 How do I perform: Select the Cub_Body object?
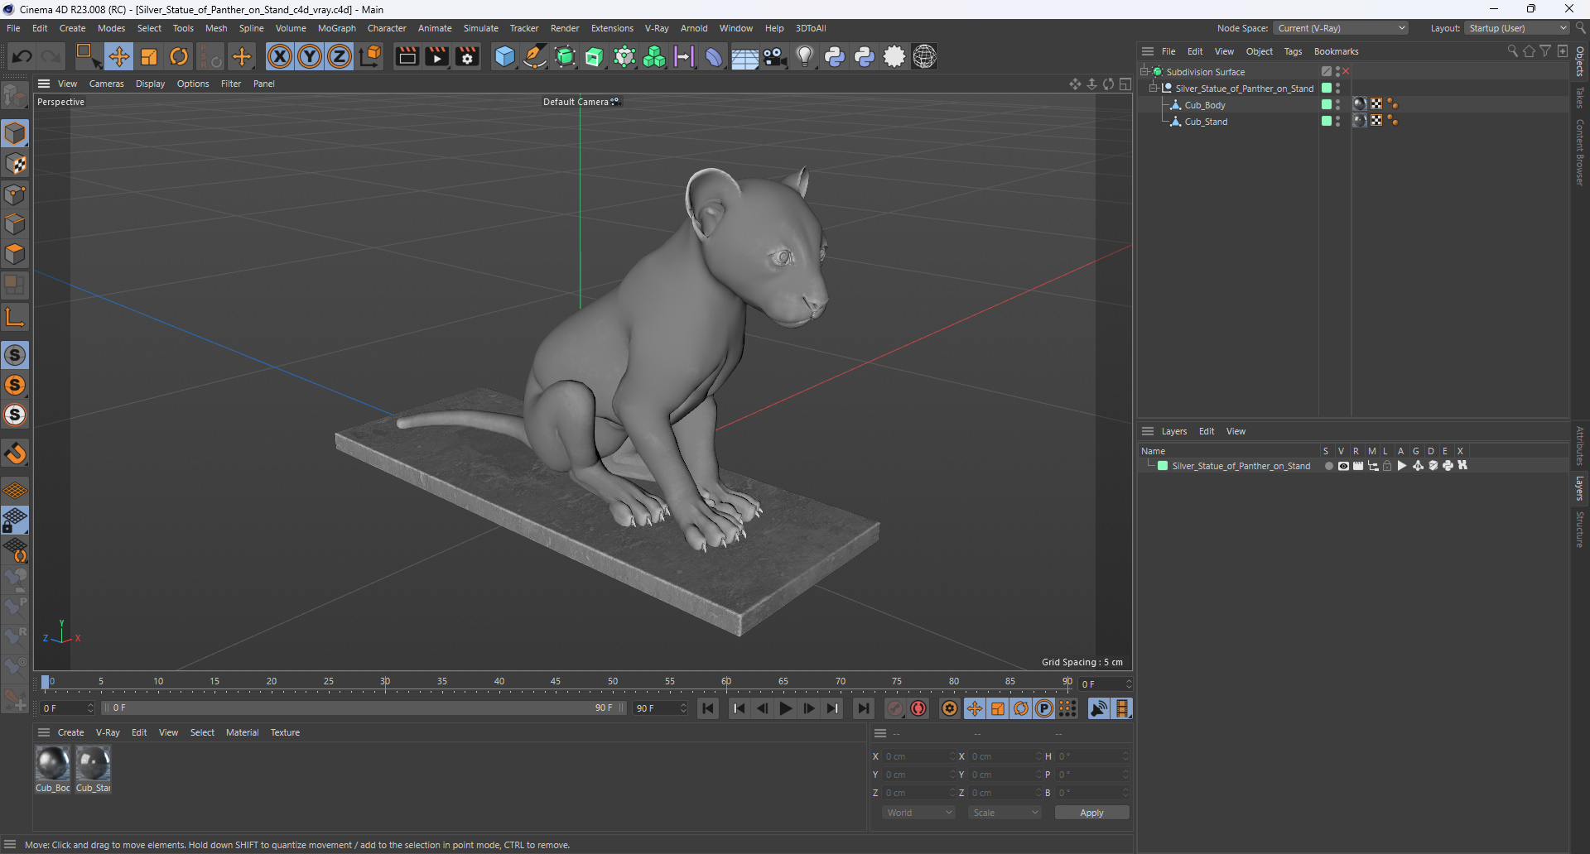[1204, 105]
